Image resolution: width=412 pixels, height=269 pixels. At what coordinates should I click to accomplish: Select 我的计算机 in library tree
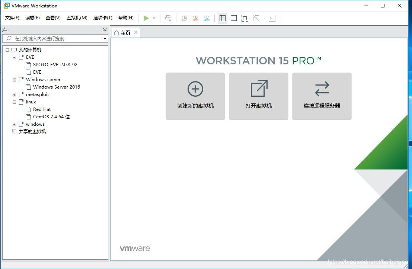[x=30, y=49]
